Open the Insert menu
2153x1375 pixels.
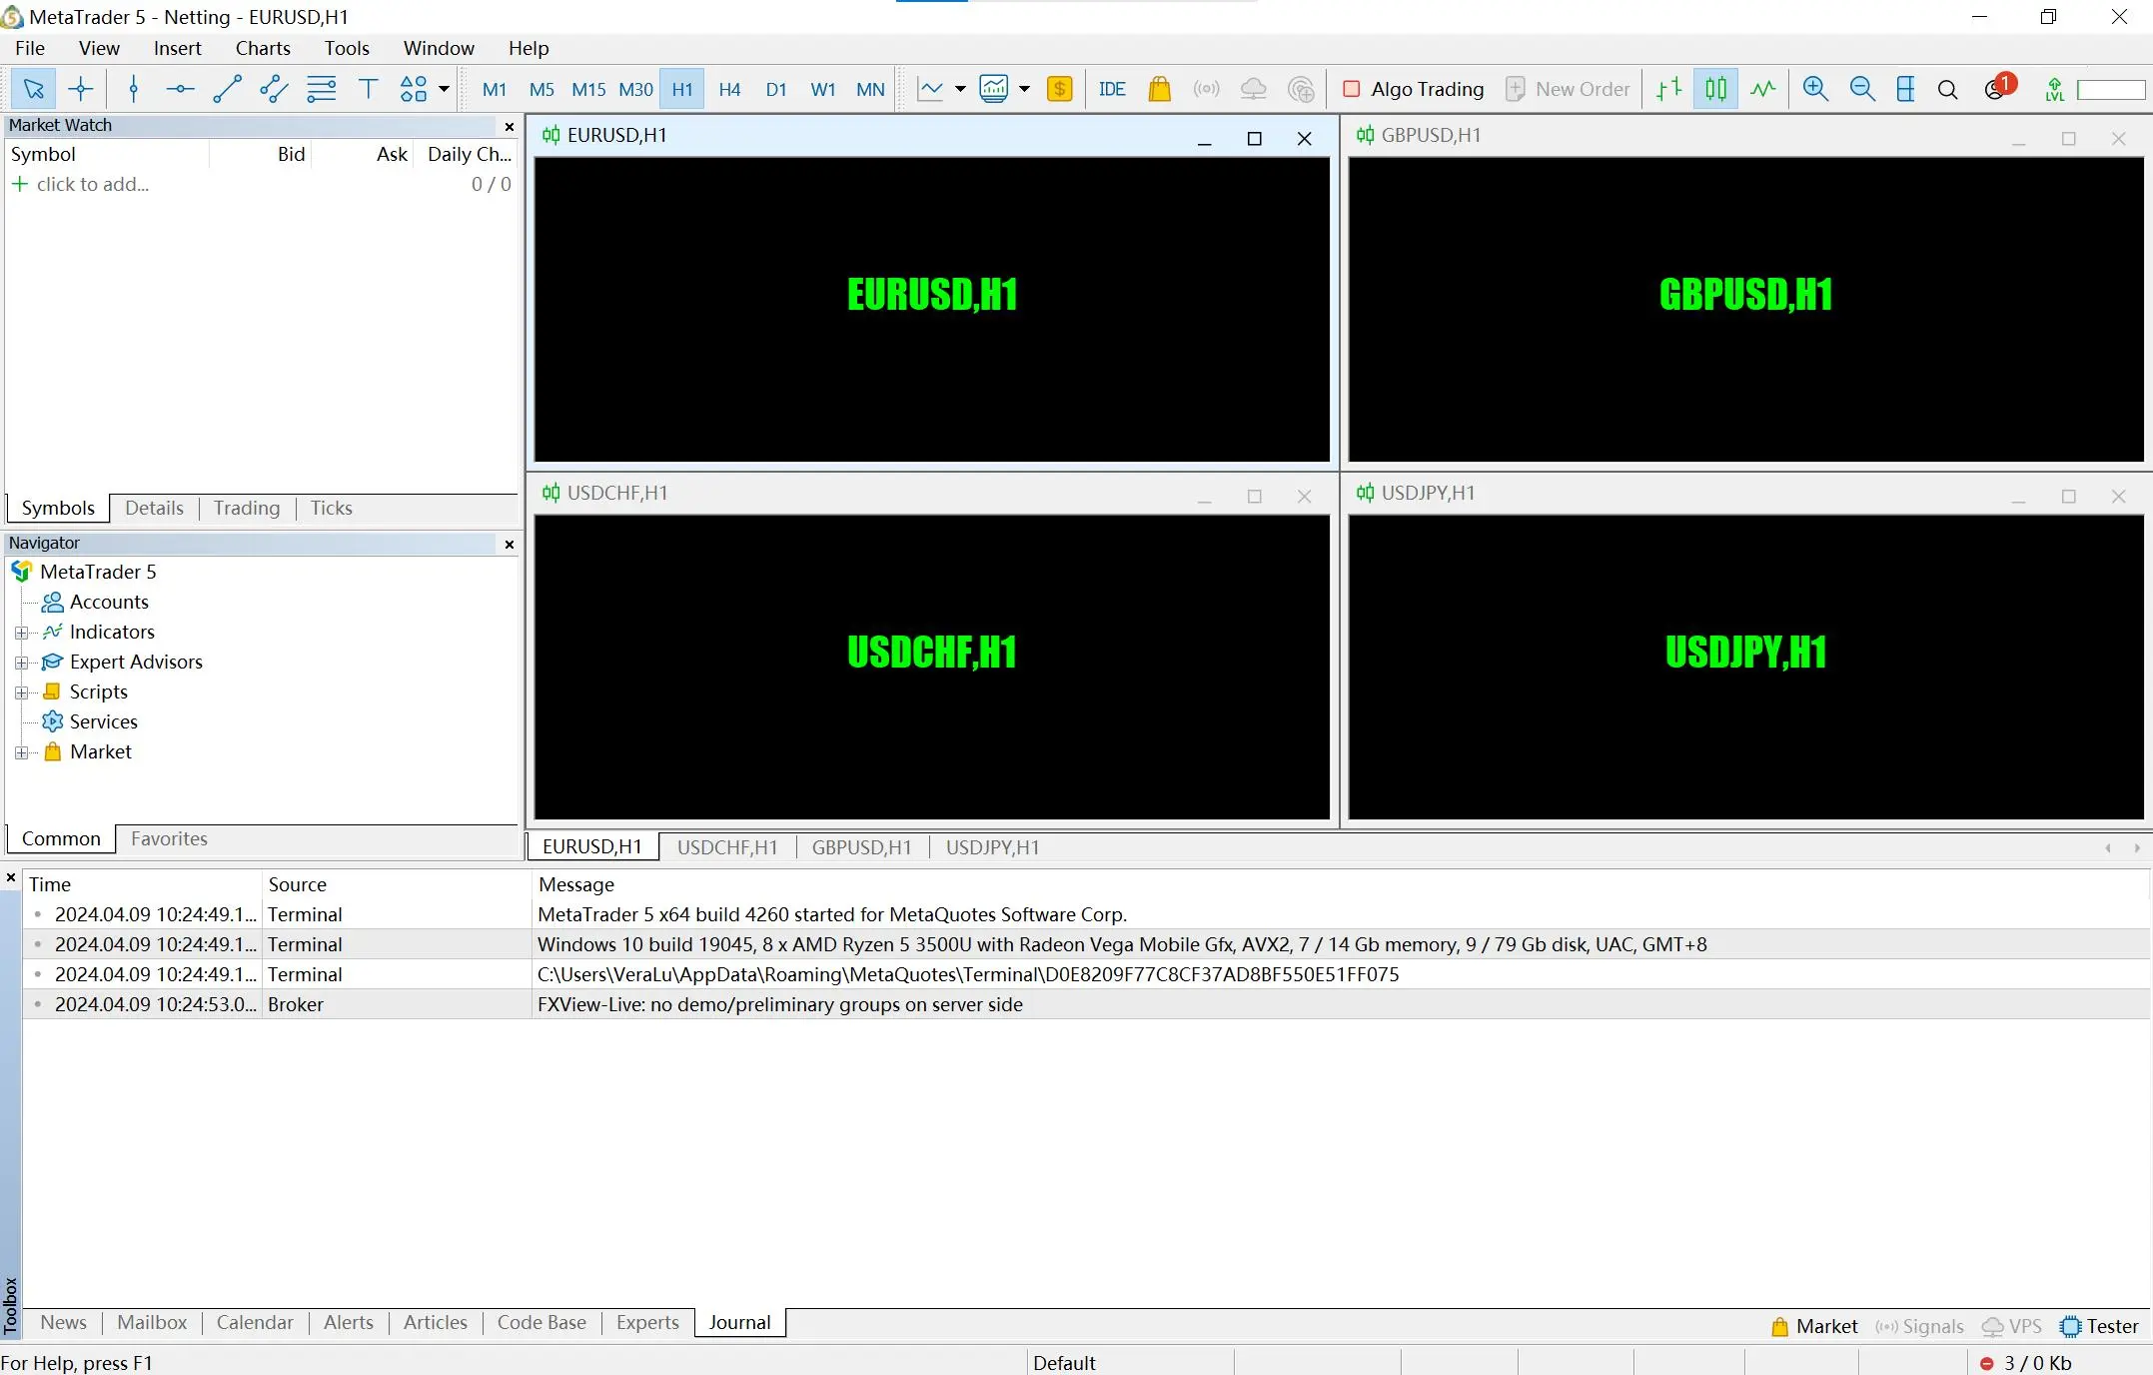pyautogui.click(x=177, y=48)
